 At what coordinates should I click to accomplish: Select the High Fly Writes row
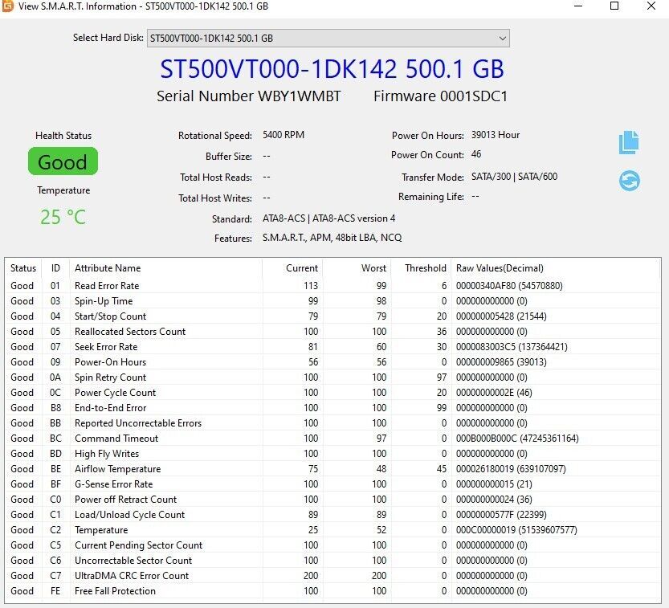tap(332, 454)
